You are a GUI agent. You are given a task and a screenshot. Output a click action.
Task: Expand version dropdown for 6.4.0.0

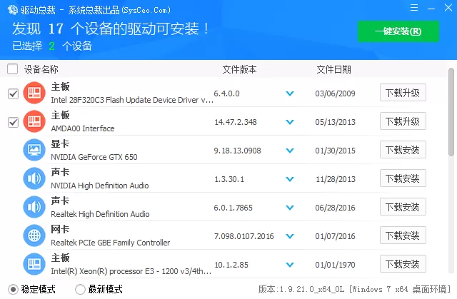pyautogui.click(x=290, y=93)
